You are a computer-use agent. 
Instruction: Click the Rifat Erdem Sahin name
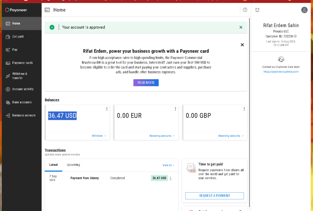pos(281,25)
